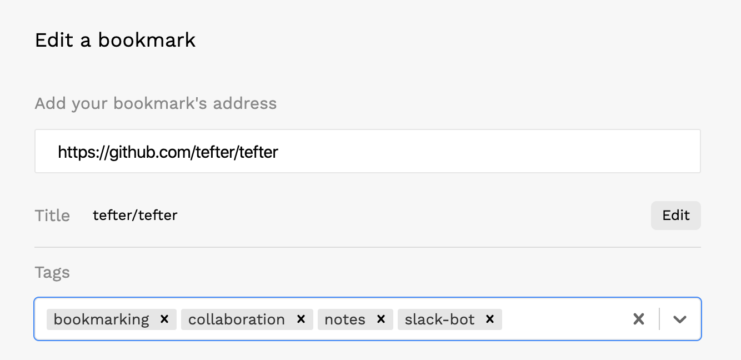Select the slack-bot tag label
Viewport: 741px width, 360px height.
pyautogui.click(x=440, y=319)
